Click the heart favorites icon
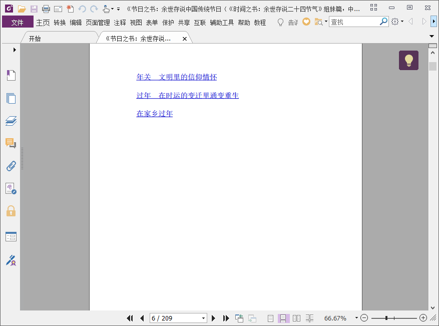The height and width of the screenshot is (326, 439). click(x=306, y=22)
